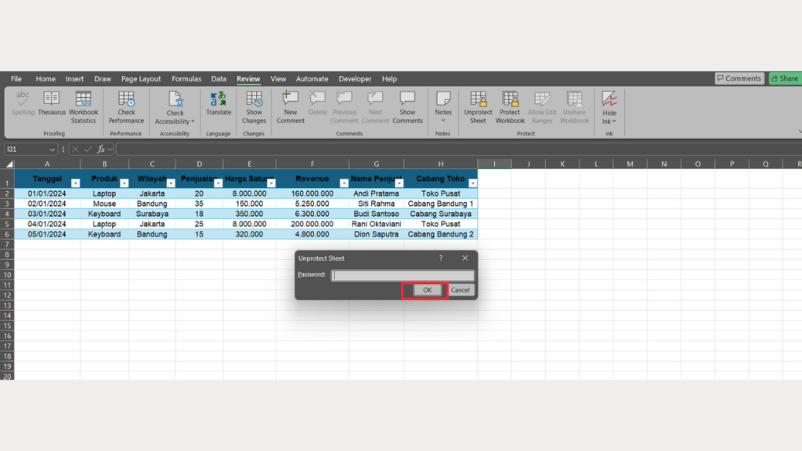The image size is (802, 451).
Task: Click the Show Comments icon
Action: pyautogui.click(x=407, y=99)
